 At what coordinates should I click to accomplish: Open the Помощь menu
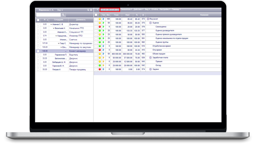pyautogui.click(x=176, y=9)
